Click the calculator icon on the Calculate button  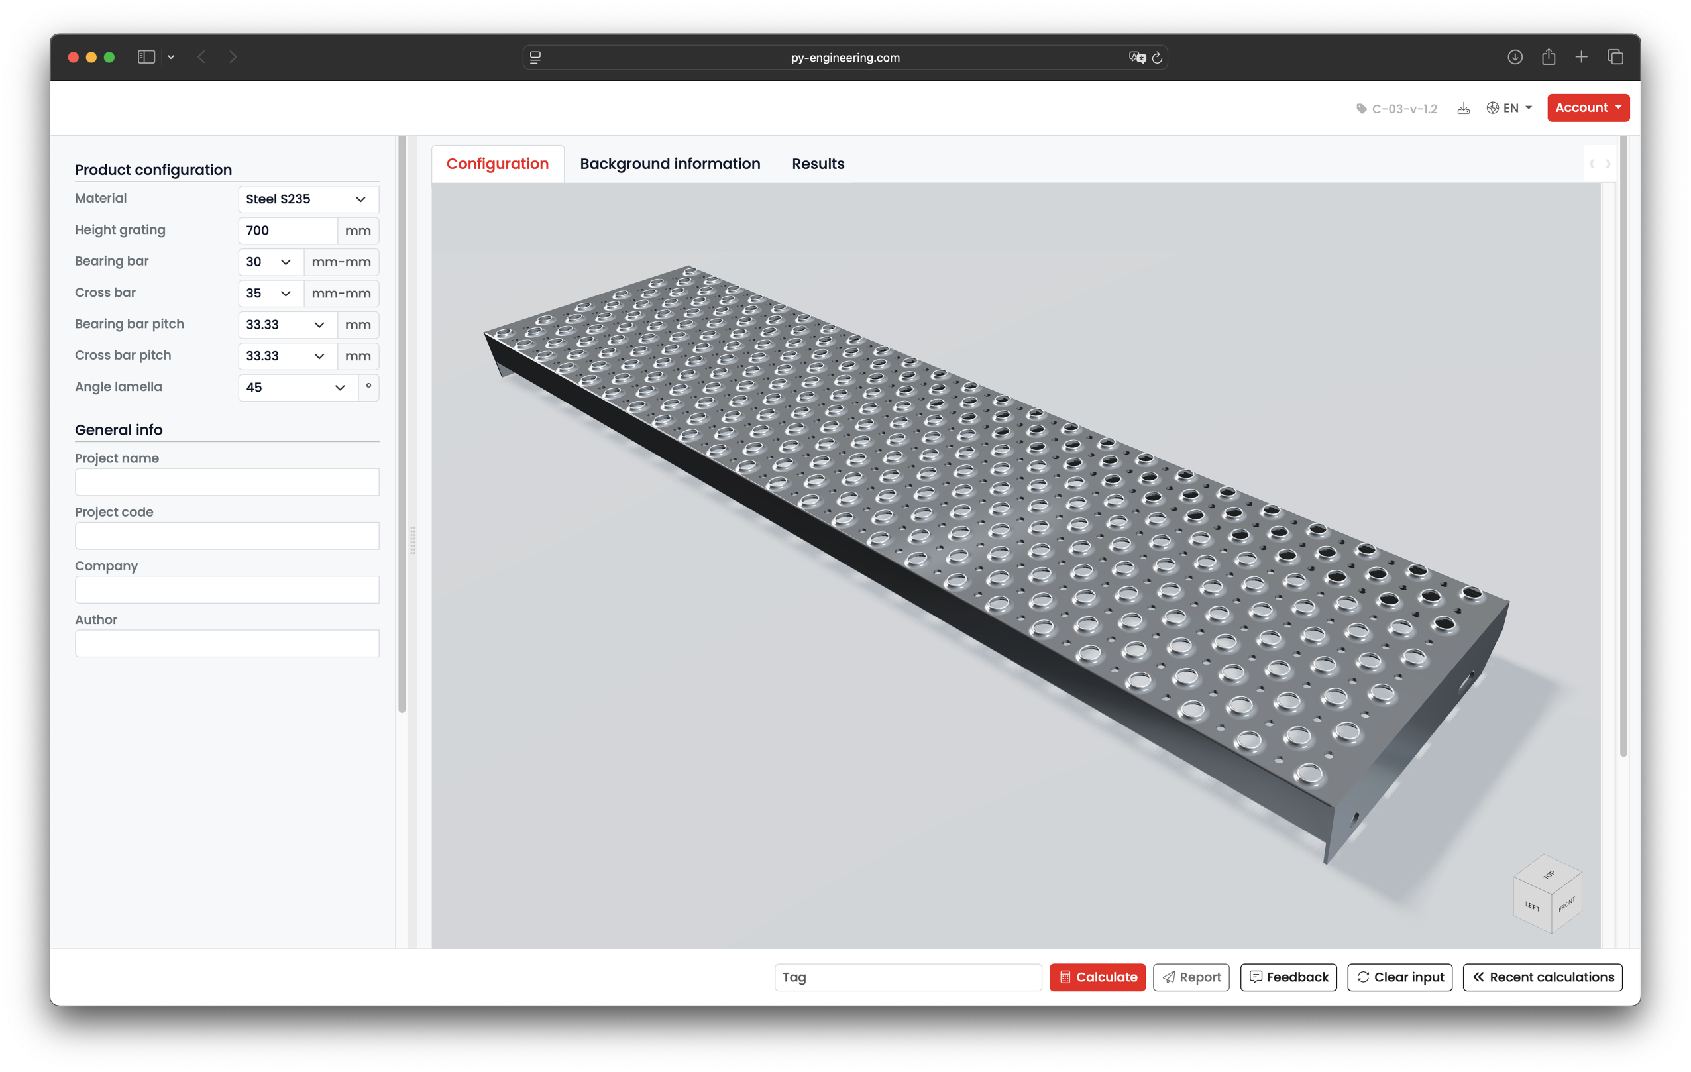coord(1066,977)
